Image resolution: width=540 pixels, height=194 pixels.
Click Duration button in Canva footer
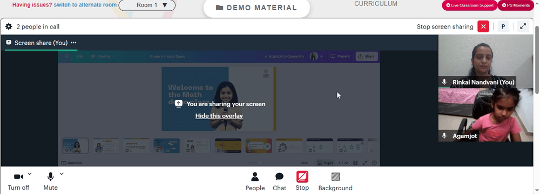pyautogui.click(x=72, y=163)
